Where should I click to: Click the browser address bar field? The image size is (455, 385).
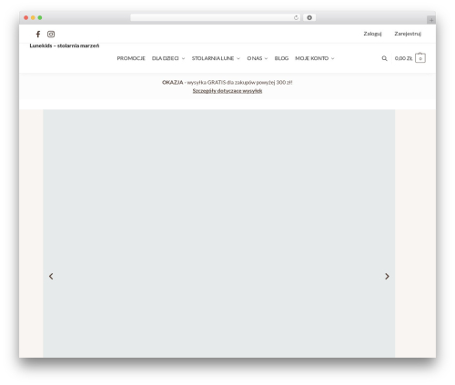pyautogui.click(x=216, y=17)
